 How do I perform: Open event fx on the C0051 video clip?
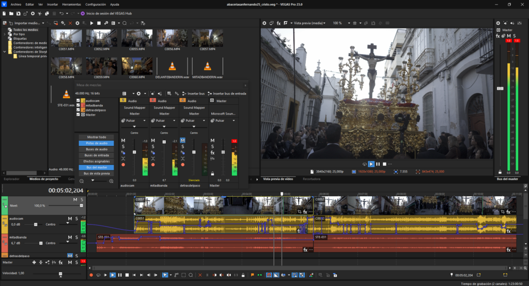coord(305,212)
